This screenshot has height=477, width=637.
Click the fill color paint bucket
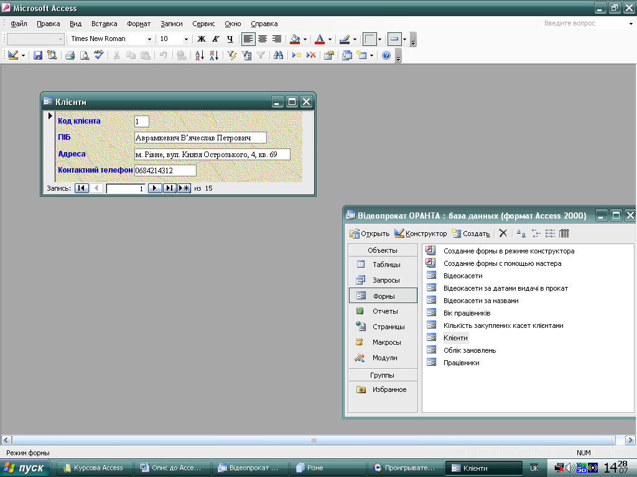click(295, 39)
